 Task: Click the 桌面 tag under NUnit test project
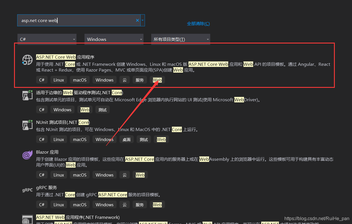pos(127,139)
